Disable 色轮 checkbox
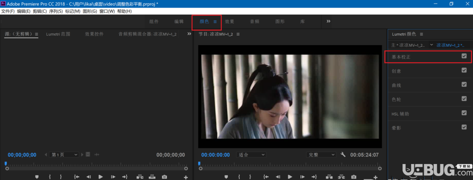This screenshot has height=180, width=473. 464,98
